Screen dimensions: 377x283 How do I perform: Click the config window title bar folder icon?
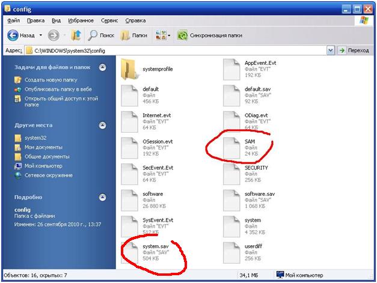point(8,8)
